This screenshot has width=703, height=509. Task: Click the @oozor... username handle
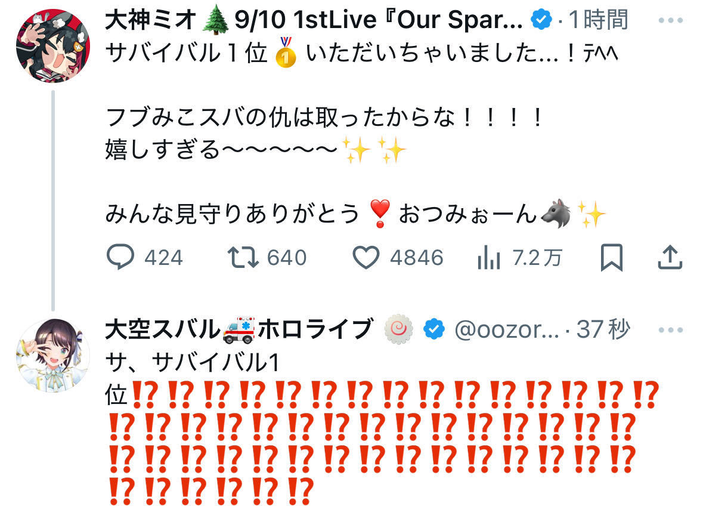click(507, 330)
